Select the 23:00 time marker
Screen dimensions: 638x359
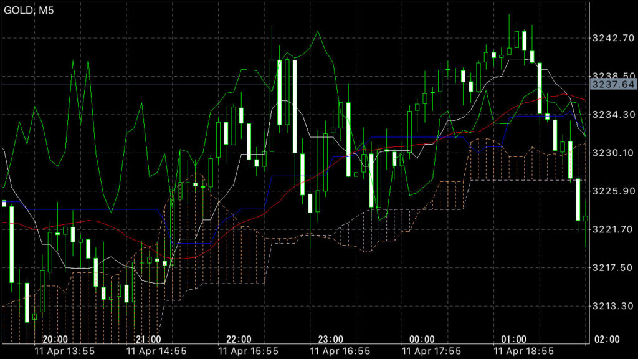point(331,339)
